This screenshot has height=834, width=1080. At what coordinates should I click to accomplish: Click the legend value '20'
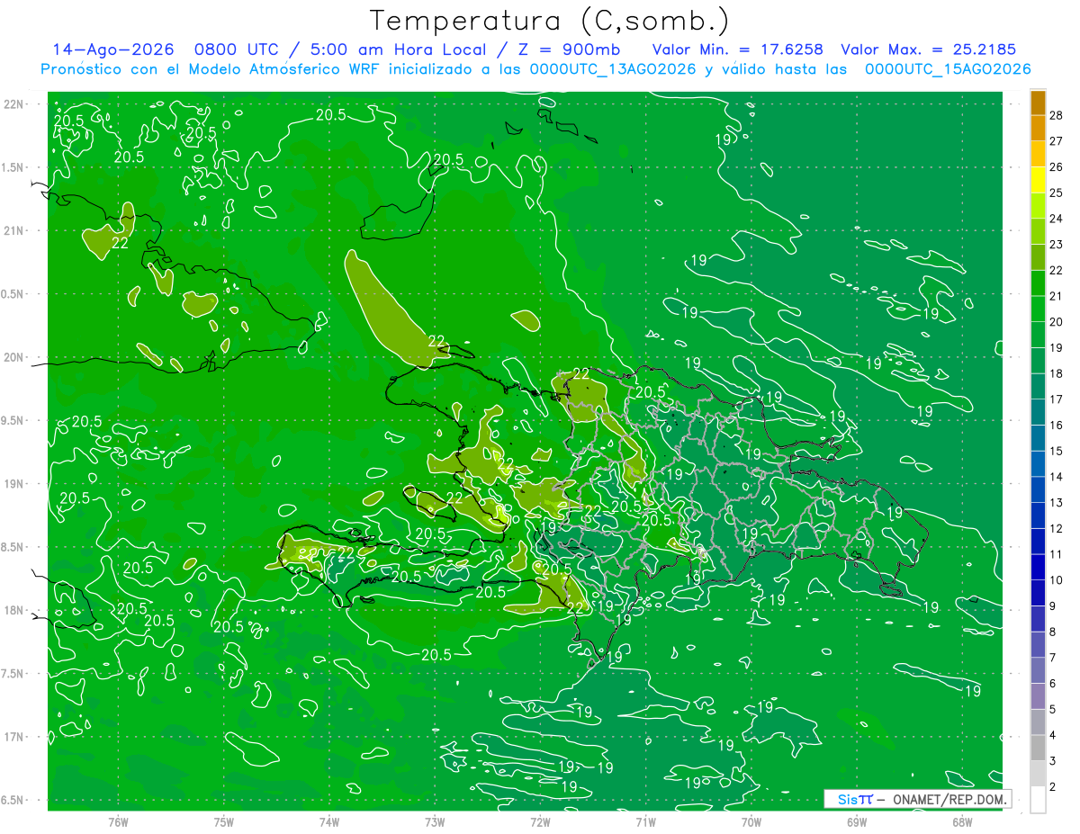click(x=1057, y=322)
